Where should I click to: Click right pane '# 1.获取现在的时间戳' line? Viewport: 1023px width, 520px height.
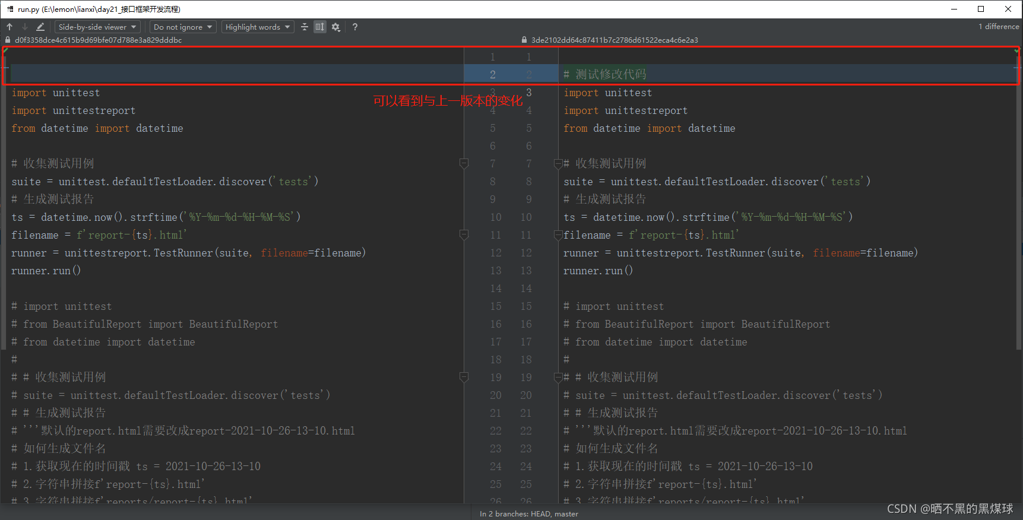click(688, 466)
